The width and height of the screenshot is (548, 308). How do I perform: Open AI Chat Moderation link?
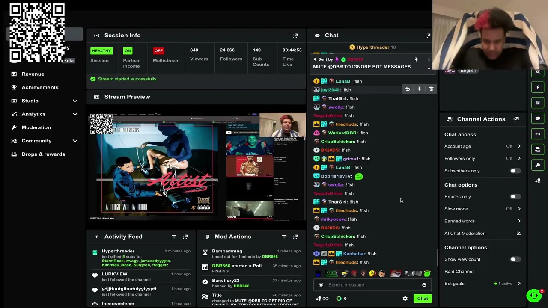482,234
